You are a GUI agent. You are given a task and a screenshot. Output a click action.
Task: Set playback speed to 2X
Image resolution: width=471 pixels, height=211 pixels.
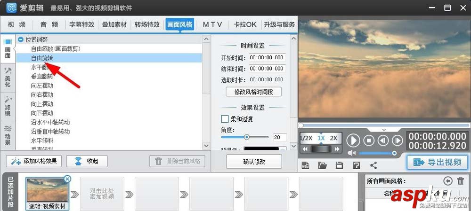[x=333, y=138]
